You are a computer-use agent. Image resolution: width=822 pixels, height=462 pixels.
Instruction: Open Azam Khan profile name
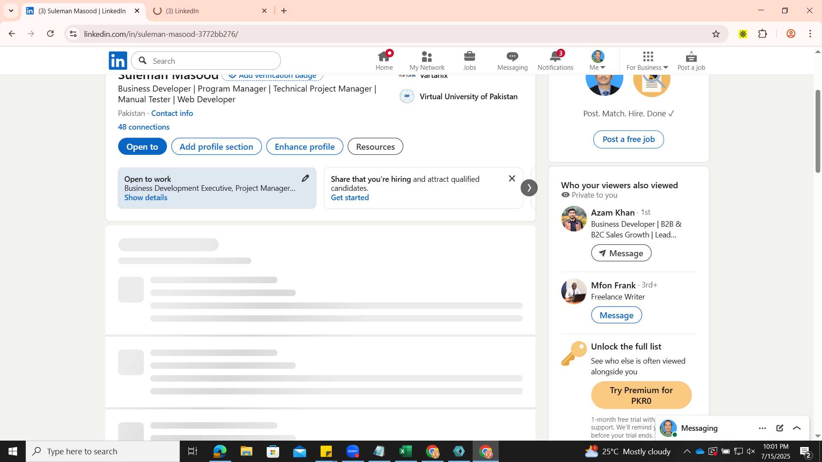613,213
